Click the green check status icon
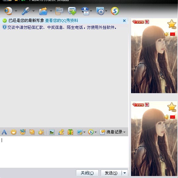The image size is (178, 178). click(x=5, y=21)
